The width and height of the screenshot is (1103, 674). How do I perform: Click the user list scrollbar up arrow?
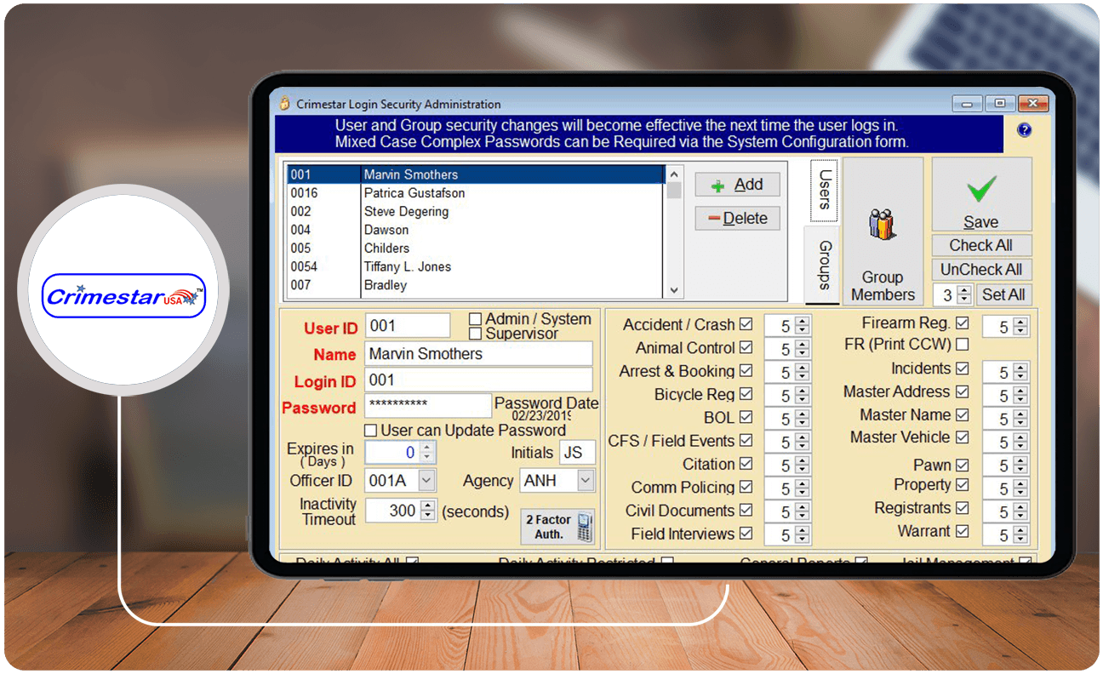[674, 174]
